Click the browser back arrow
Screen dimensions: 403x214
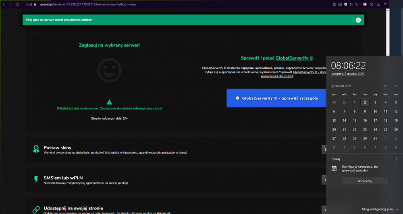click(4, 4)
